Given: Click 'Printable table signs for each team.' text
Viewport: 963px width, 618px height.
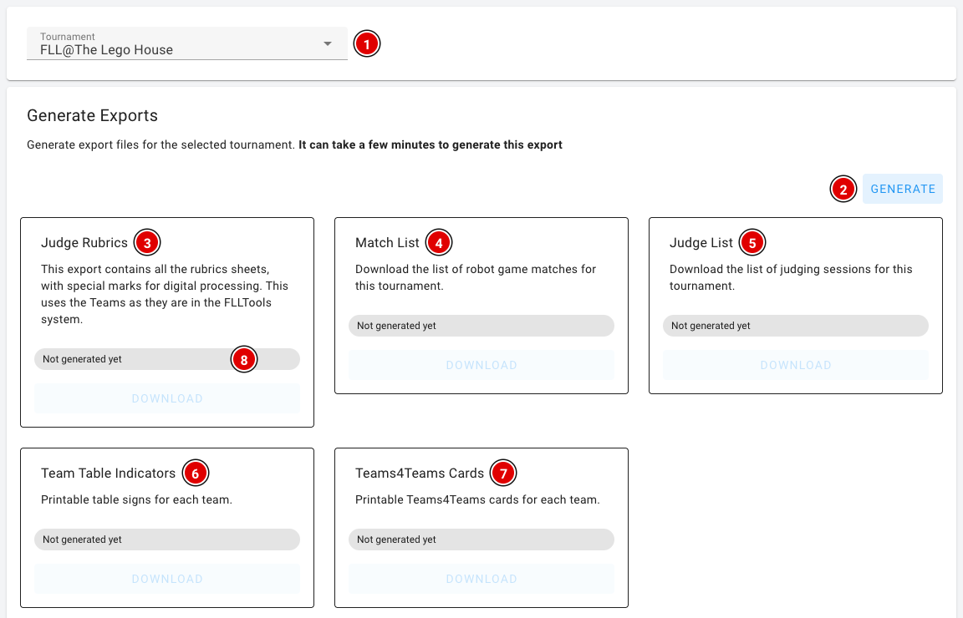Looking at the screenshot, I should [136, 499].
